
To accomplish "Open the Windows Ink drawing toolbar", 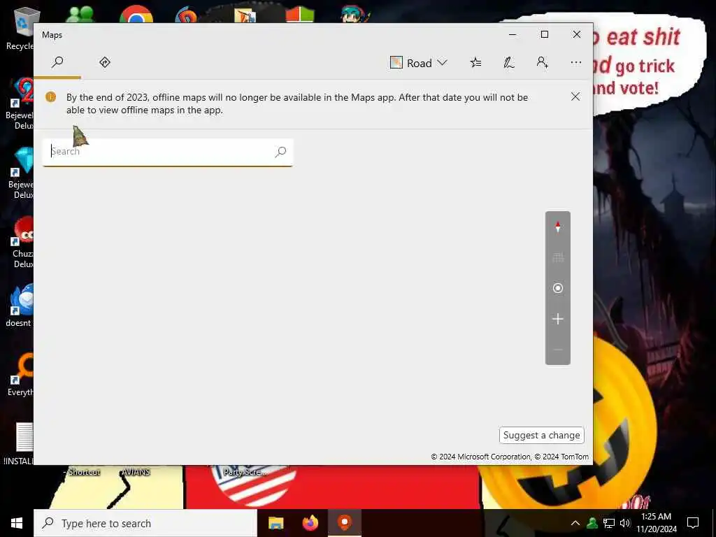I will 509,62.
